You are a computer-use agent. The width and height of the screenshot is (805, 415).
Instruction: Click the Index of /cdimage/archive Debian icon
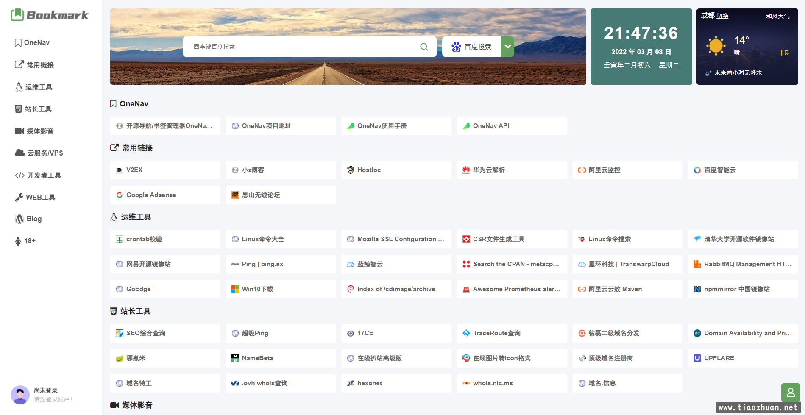351,289
